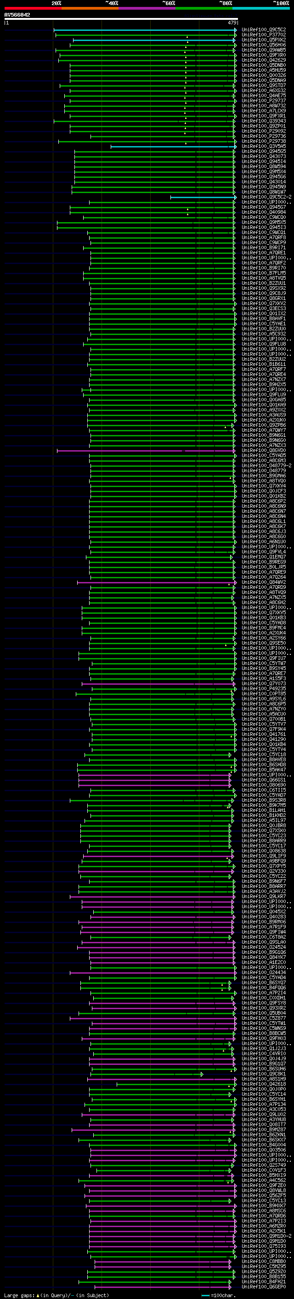Select hit label UniRef100_Q9FIU7
Viewport: 294px width, 1299px height.
click(264, 658)
